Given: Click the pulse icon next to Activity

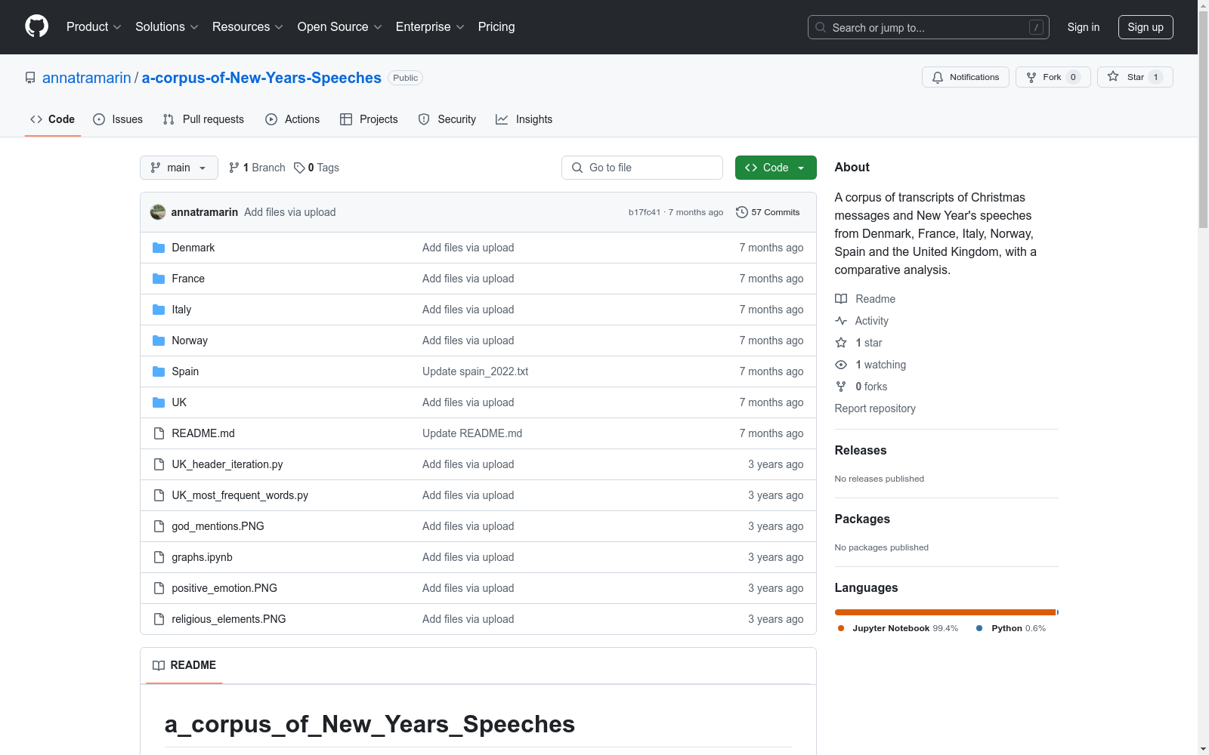Looking at the screenshot, I should 841,321.
